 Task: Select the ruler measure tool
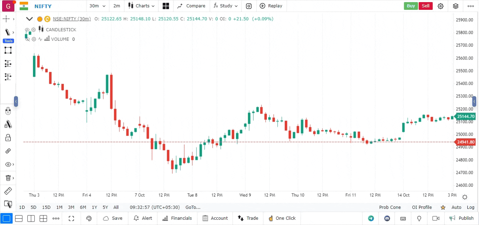pyautogui.click(x=8, y=191)
